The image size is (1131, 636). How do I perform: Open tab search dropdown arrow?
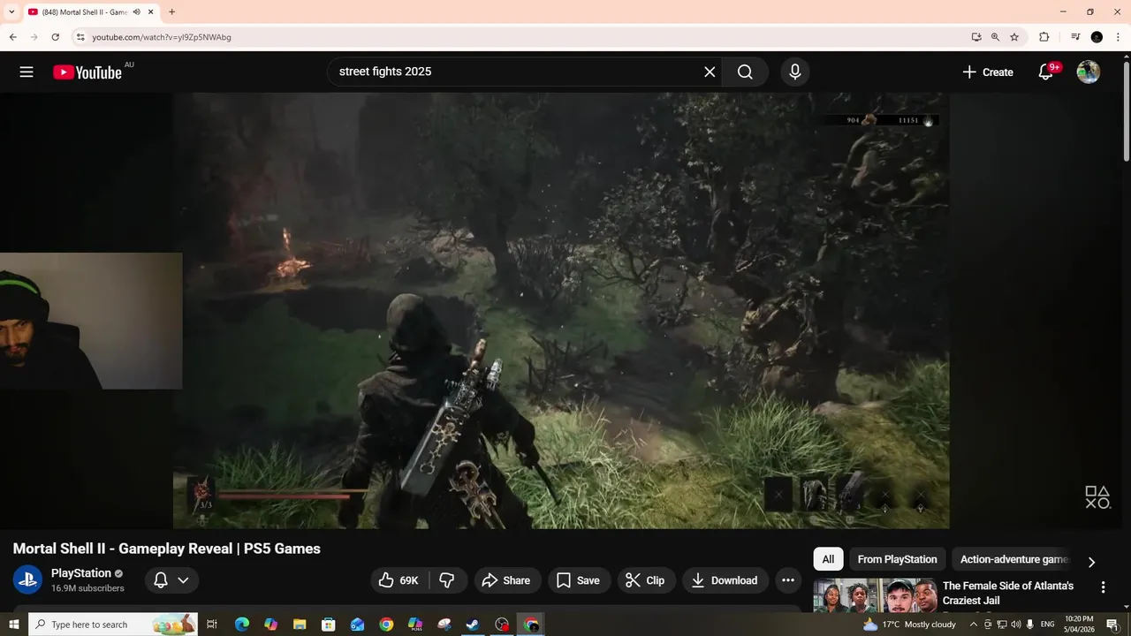tap(11, 11)
